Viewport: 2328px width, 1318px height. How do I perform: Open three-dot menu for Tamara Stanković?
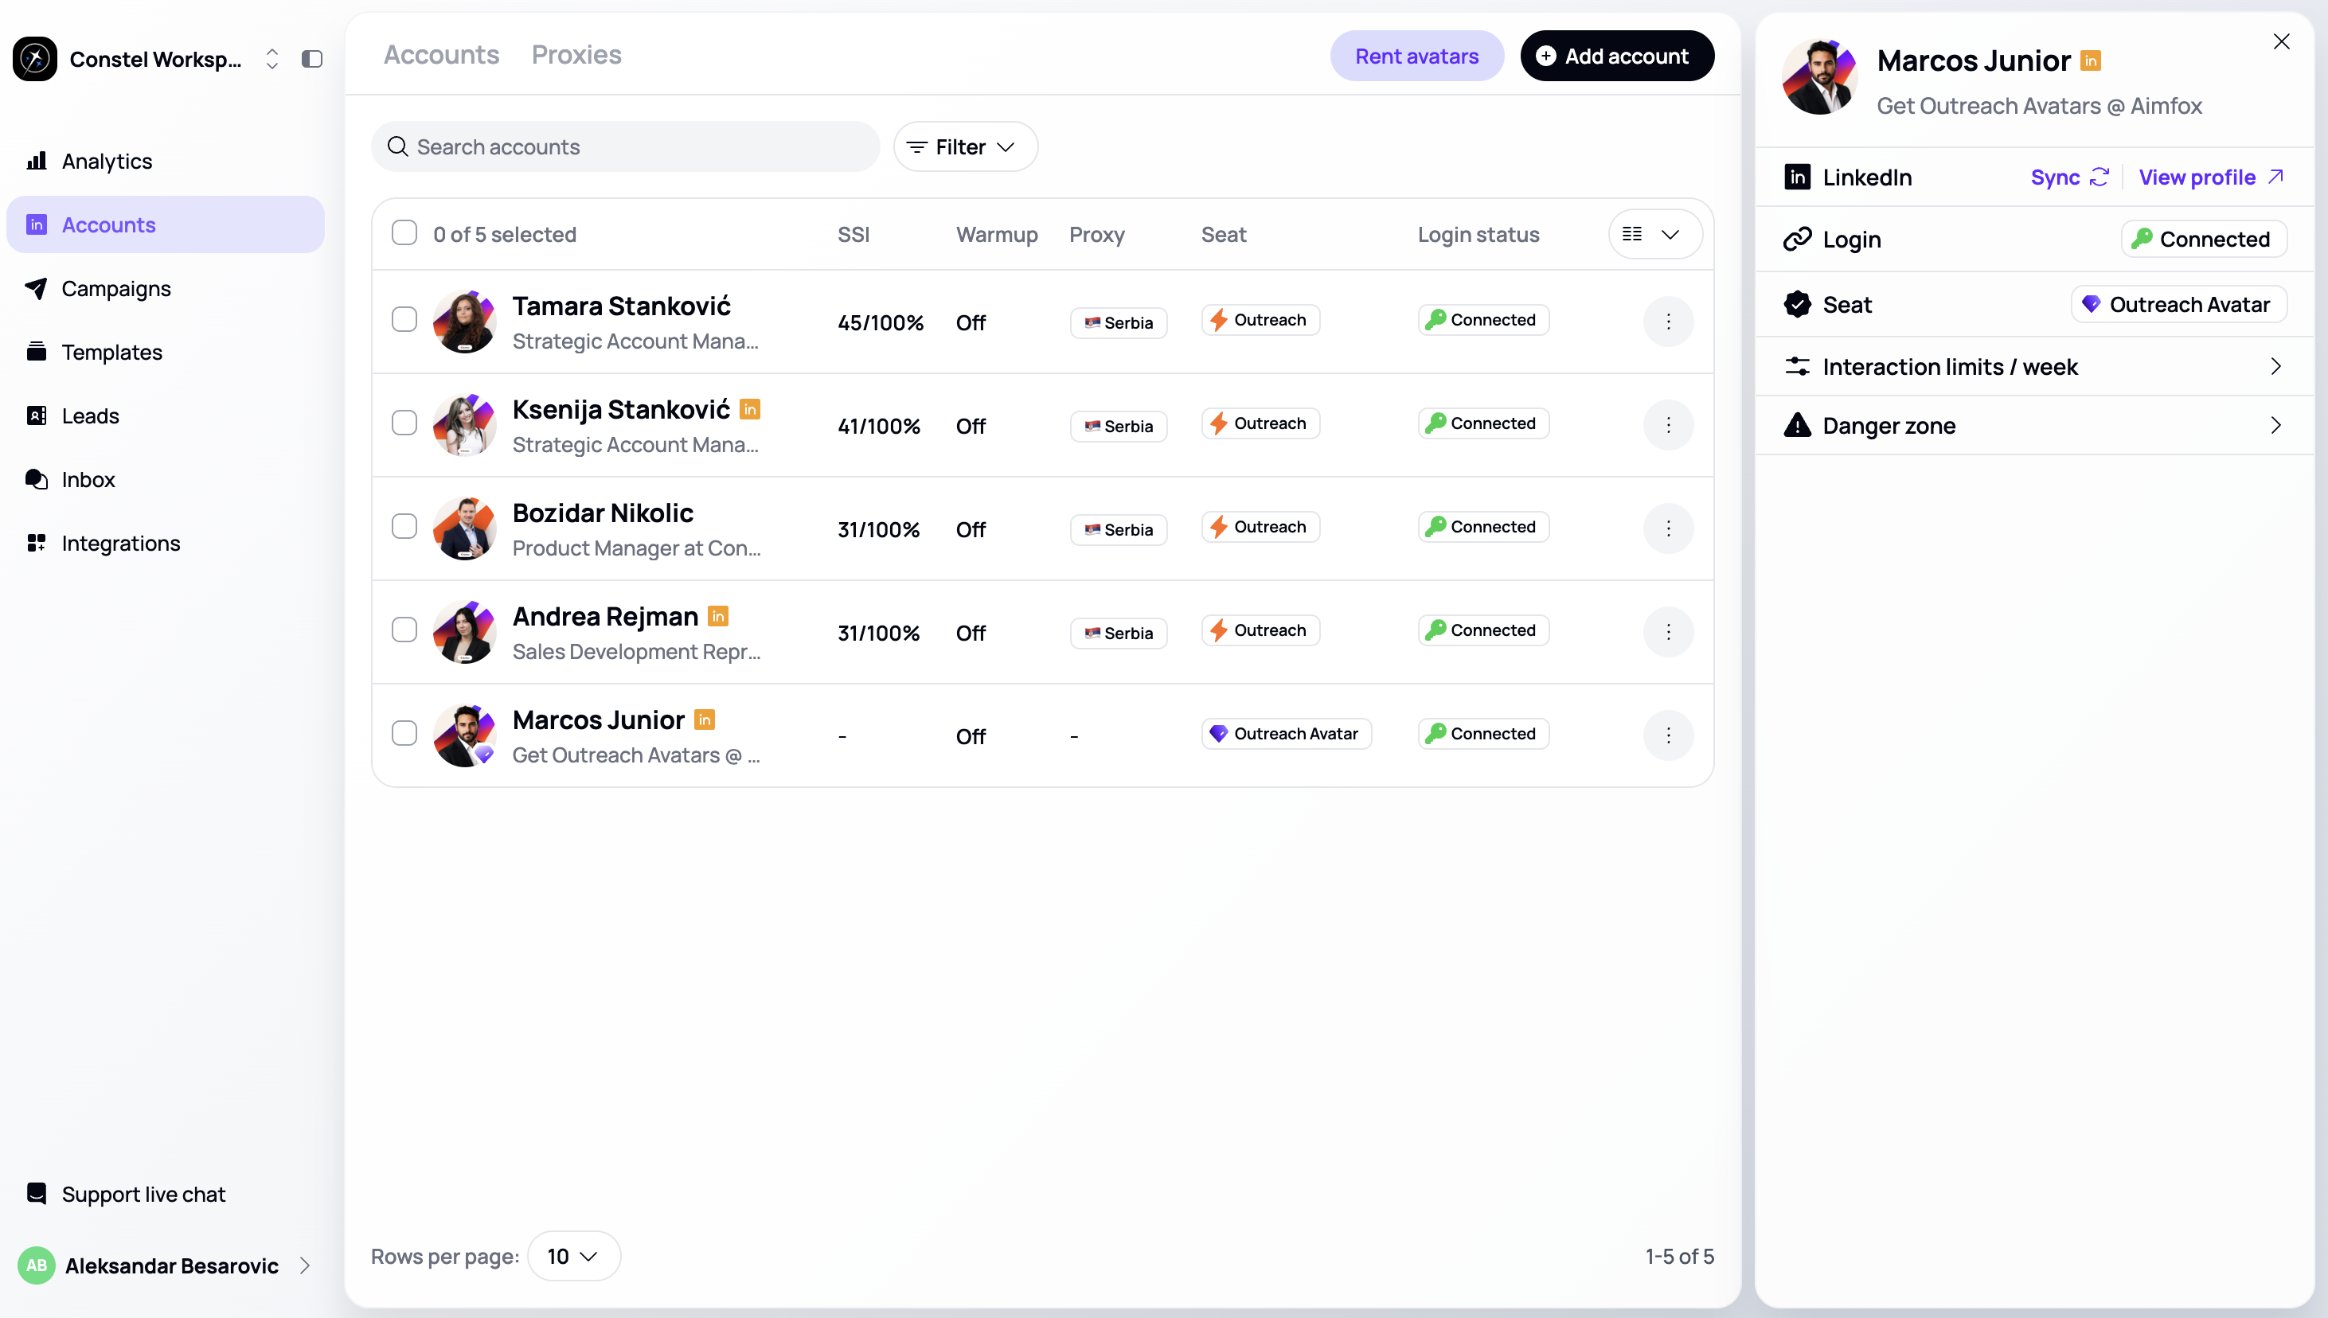tap(1668, 322)
